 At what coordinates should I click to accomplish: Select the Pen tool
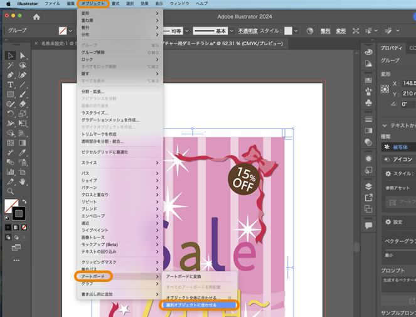pos(10,75)
